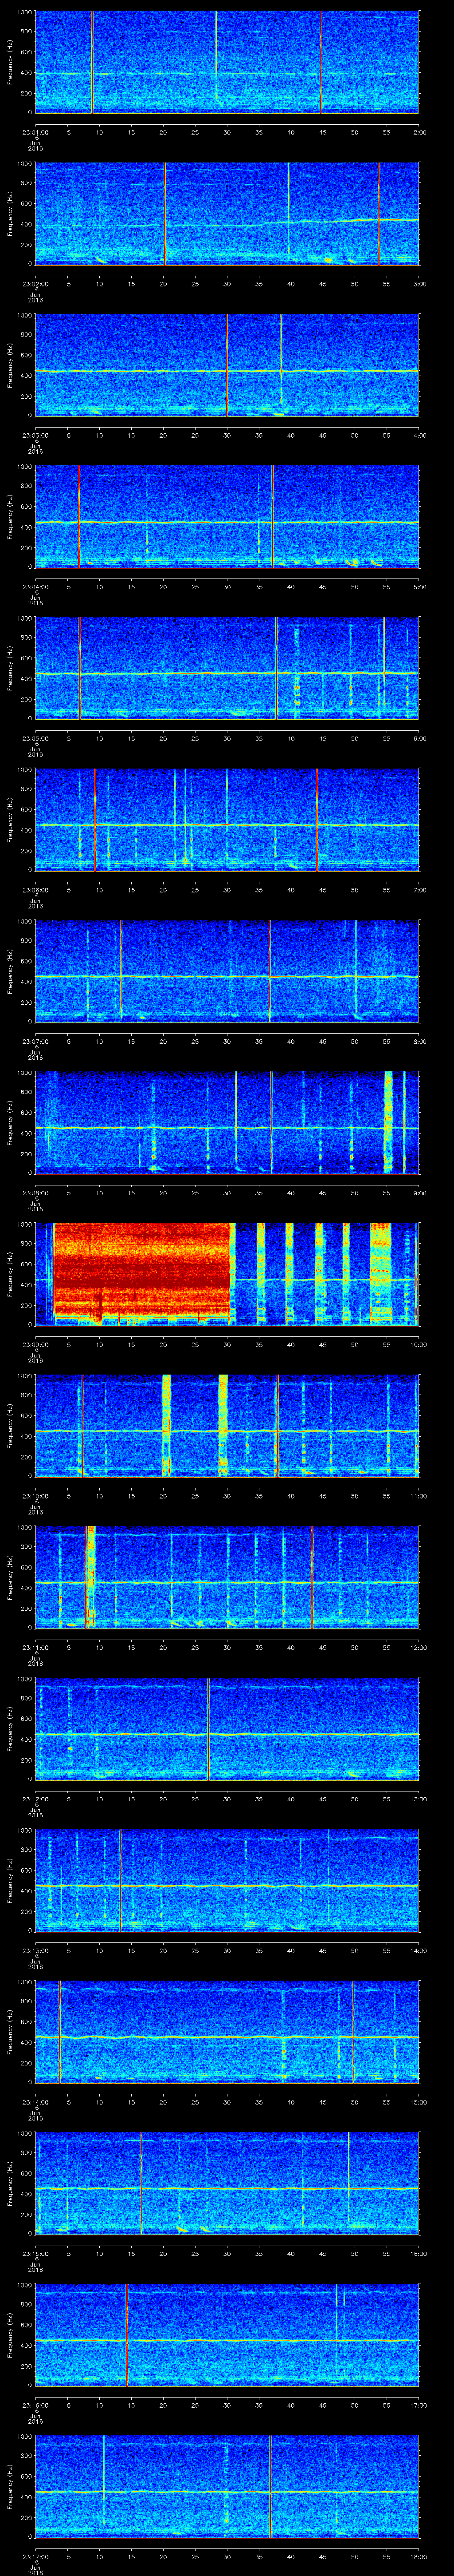
Task: Click the 23:12:00 time axis label
Action: tap(35, 1798)
